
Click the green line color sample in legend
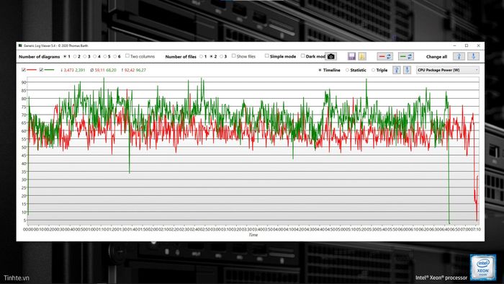pyautogui.click(x=49, y=70)
